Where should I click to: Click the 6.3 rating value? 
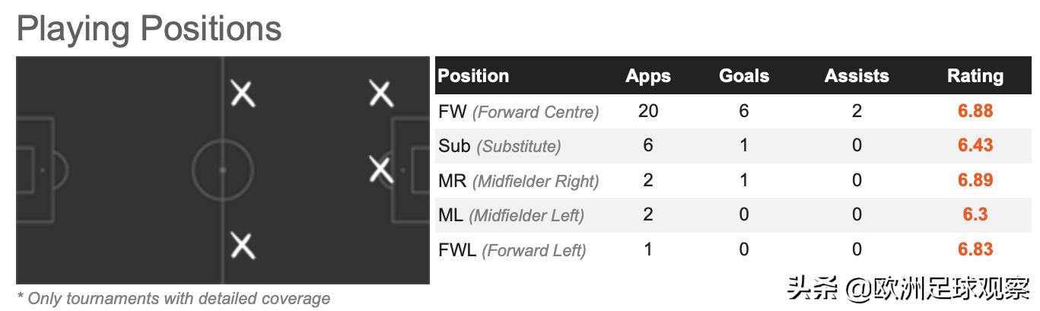(975, 215)
